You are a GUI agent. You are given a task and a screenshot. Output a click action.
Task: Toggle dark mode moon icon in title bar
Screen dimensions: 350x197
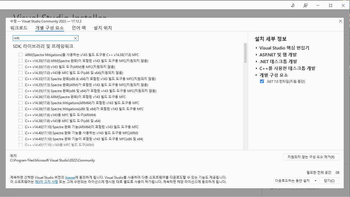[x=292, y=5]
